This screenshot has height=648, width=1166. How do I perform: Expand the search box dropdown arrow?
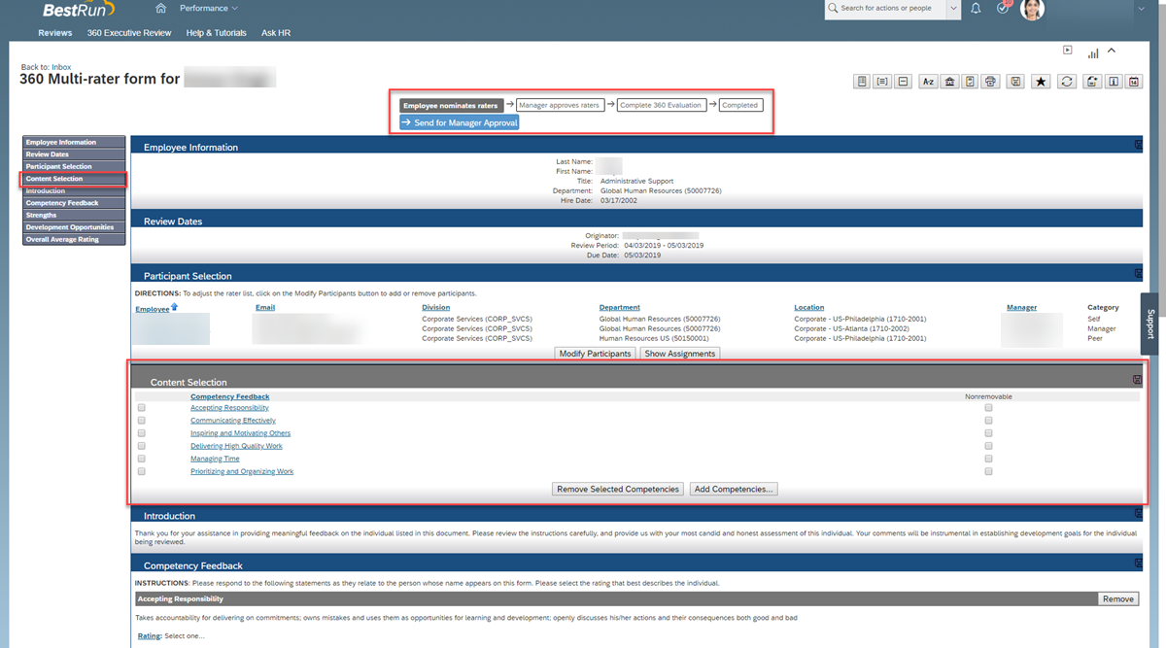click(952, 9)
